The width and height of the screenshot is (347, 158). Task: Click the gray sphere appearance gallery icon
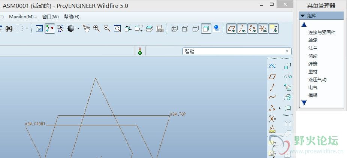coord(71,28)
